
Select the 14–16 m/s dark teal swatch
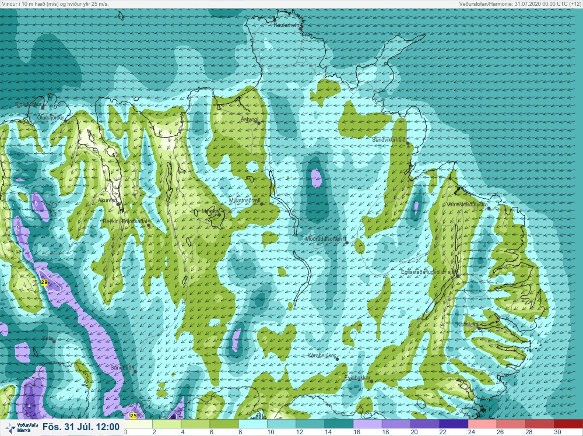click(338, 424)
